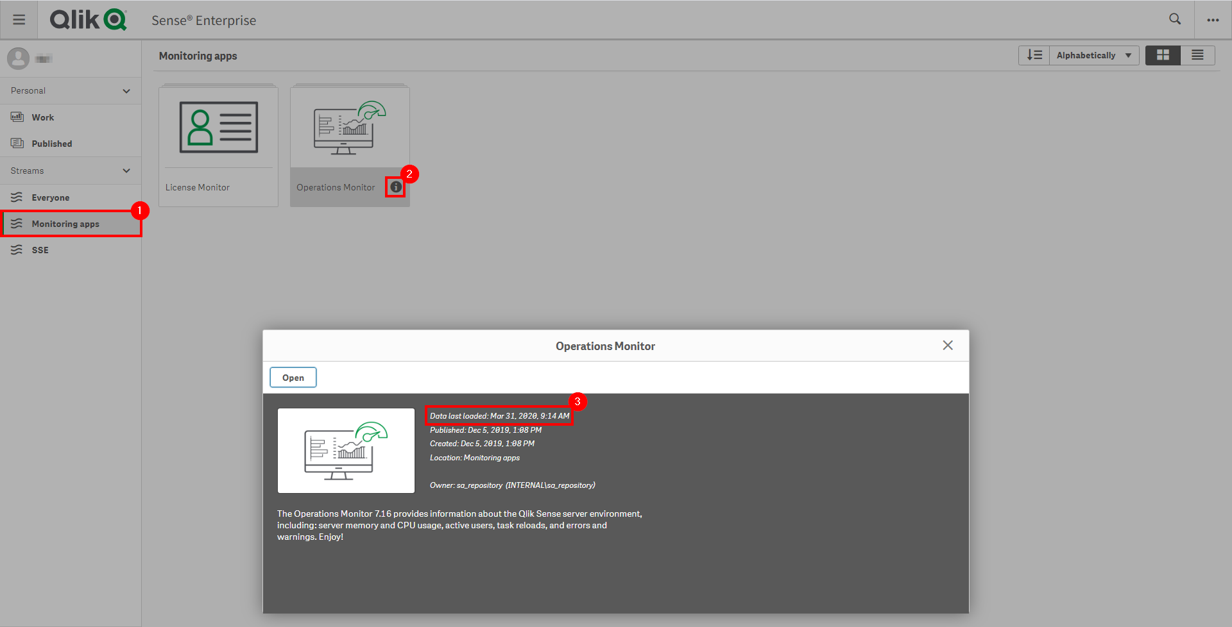The width and height of the screenshot is (1232, 627).
Task: Select the Monitoring apps stream
Action: [65, 223]
